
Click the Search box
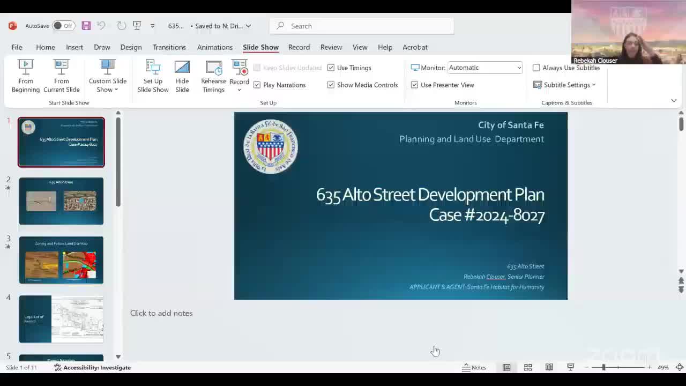click(362, 26)
